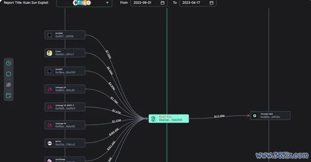This screenshot has width=311, height=162.
Task: Click the token coin icons in selector
Action: [82, 3]
